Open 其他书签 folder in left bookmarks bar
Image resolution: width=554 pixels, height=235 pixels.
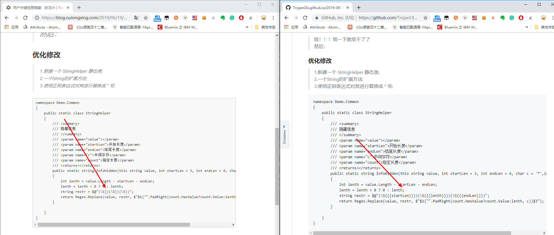click(x=265, y=27)
